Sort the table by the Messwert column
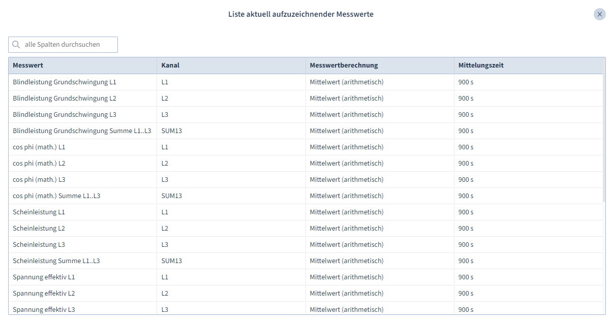 point(27,65)
